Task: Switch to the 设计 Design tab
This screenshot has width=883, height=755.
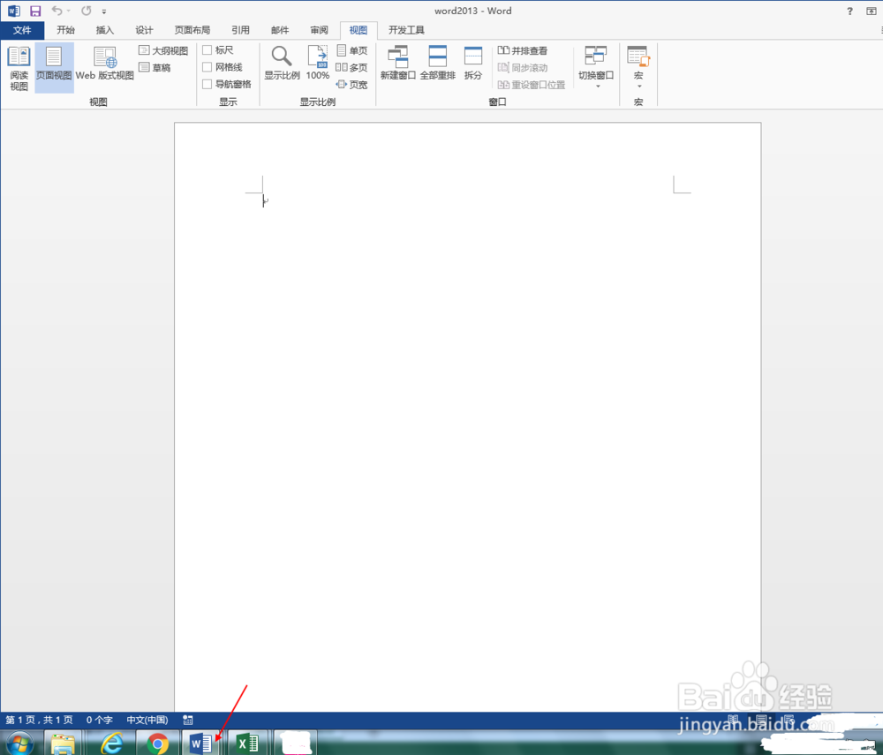Action: click(144, 30)
